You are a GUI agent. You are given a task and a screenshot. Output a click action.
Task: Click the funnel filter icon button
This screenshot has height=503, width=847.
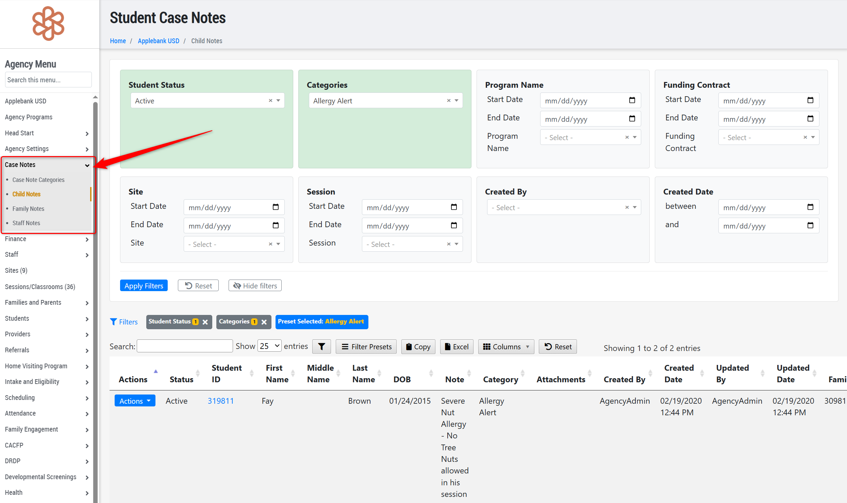[321, 347]
